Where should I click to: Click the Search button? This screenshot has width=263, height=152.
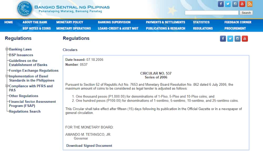pos(246,13)
